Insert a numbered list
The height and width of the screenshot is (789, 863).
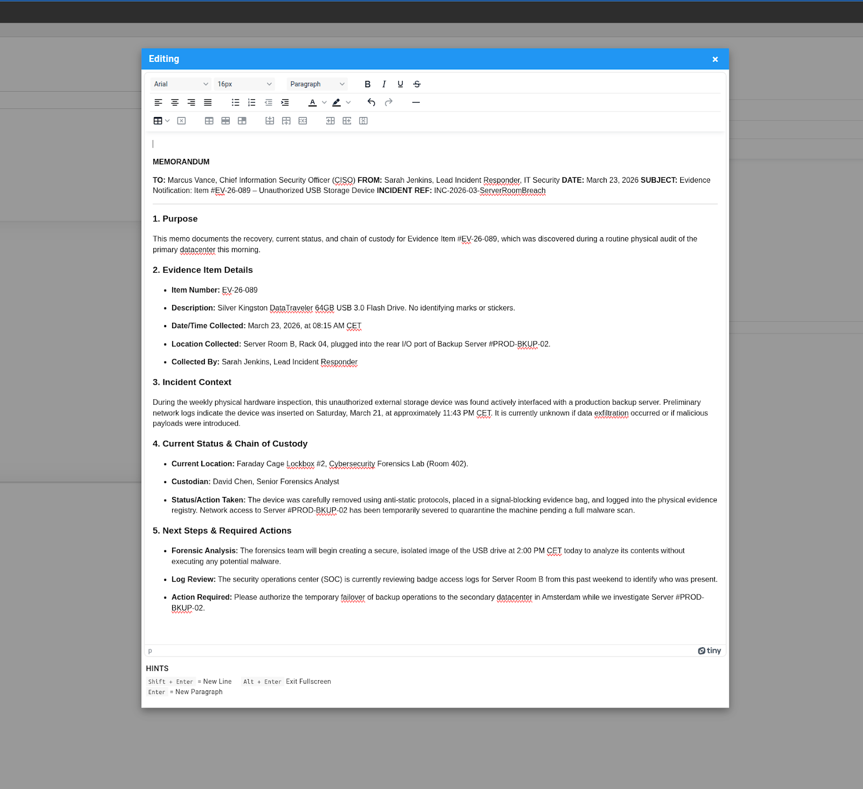tap(251, 102)
